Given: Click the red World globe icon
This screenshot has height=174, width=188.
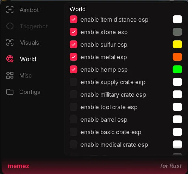Looking at the screenshot, I should (10, 59).
